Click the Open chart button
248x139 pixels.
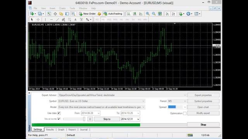coord(203,107)
